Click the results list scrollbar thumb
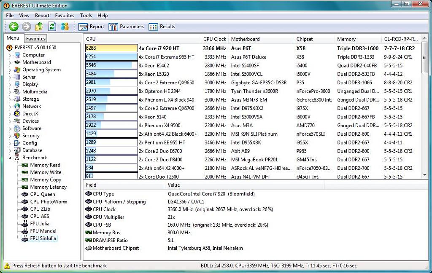This screenshot has width=432, height=273. pos(424,58)
